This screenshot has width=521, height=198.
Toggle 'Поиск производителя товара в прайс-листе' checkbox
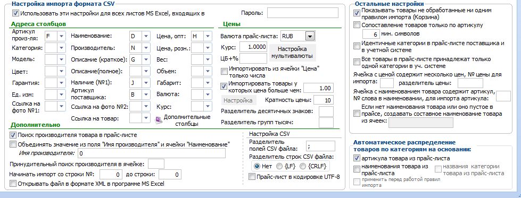click(x=13, y=135)
